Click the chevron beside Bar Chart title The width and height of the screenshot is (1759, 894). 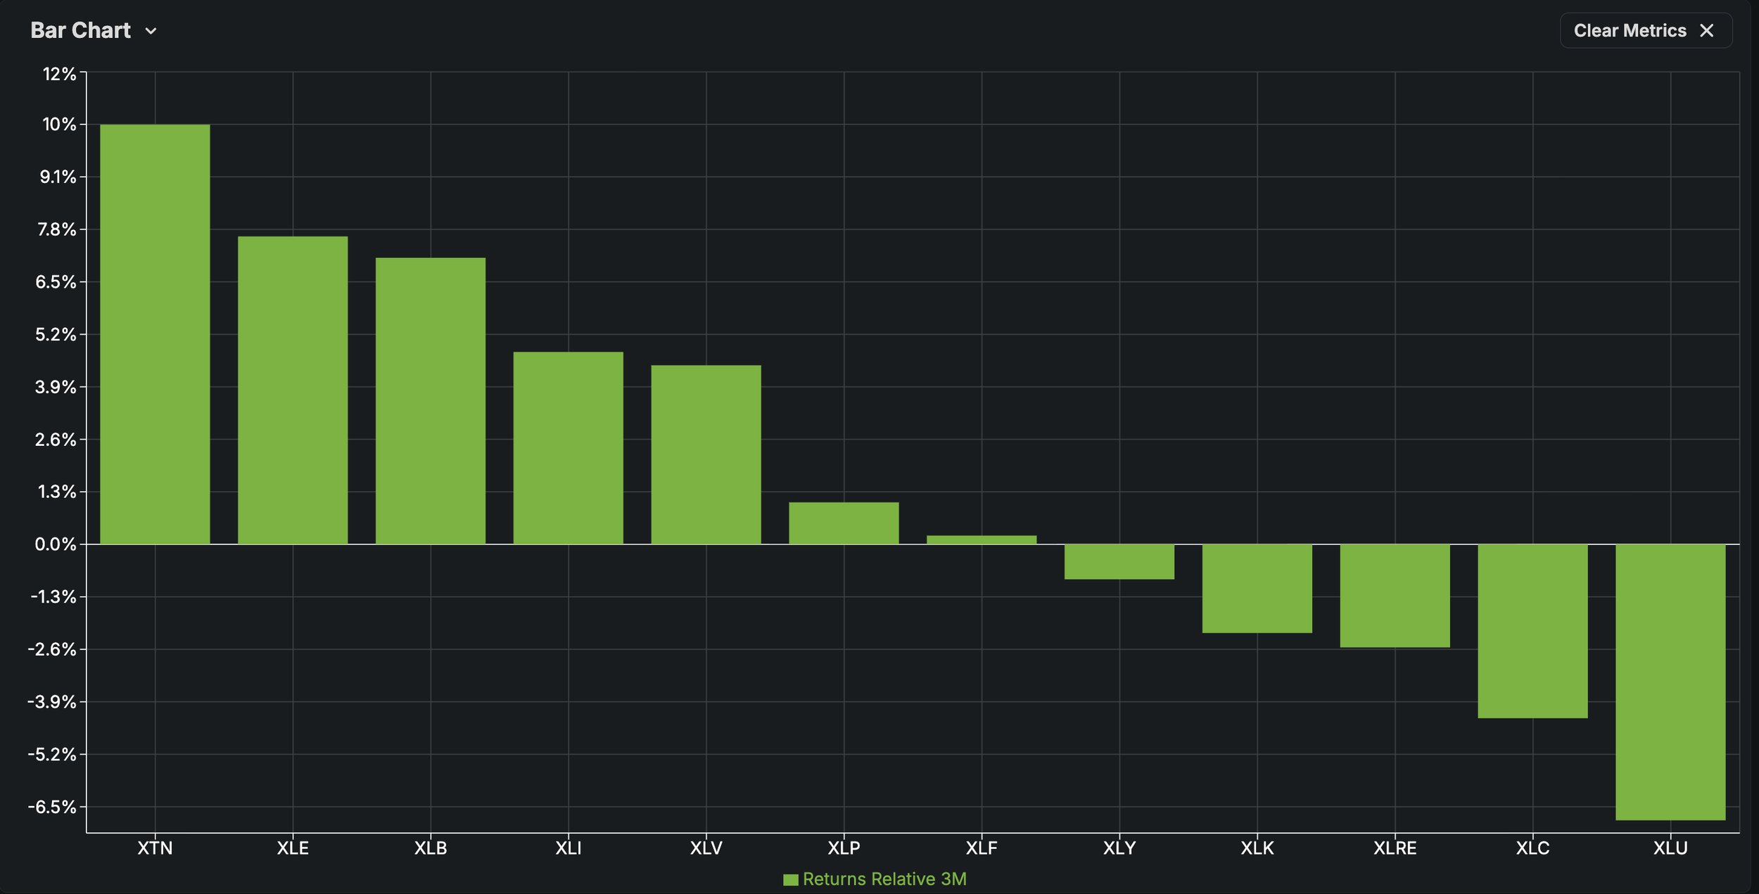(x=151, y=31)
